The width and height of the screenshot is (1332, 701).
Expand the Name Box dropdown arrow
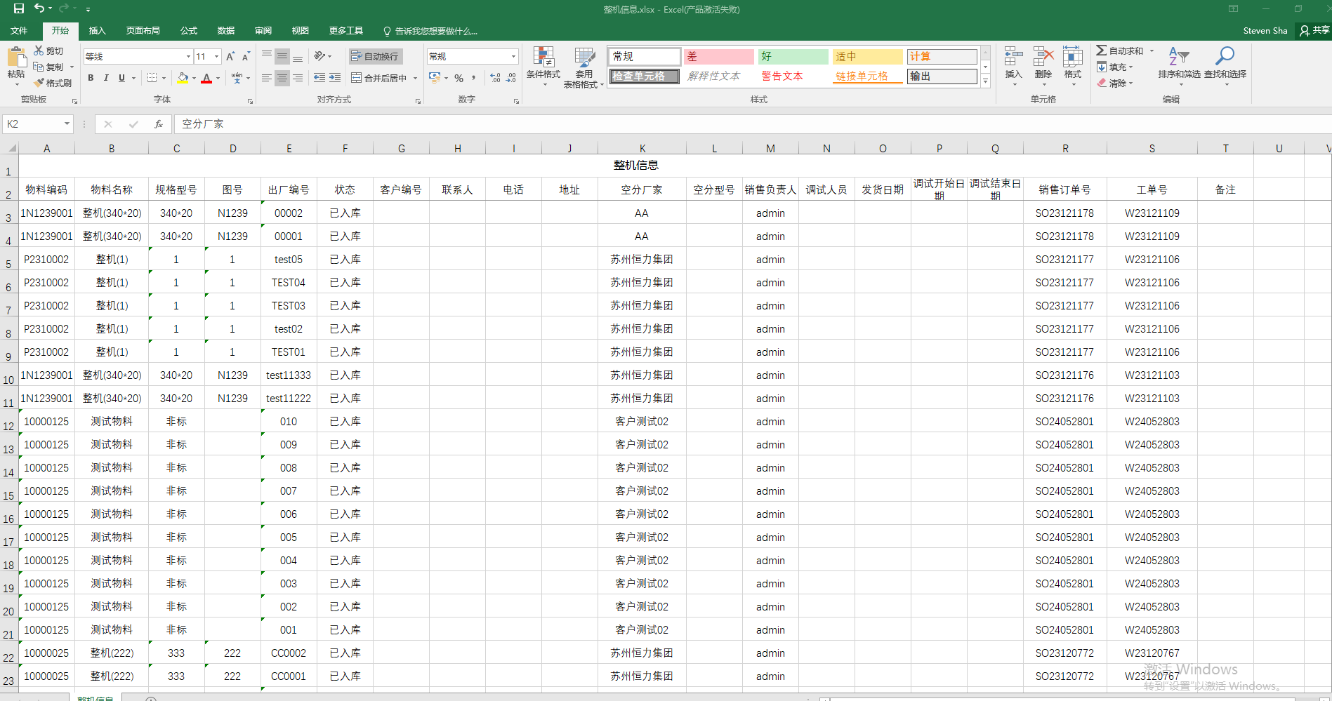pos(67,124)
